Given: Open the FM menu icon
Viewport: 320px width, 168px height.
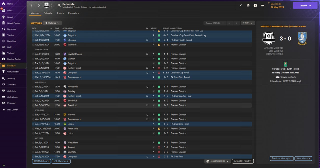Looking at the screenshot, I should [x=262, y=5].
